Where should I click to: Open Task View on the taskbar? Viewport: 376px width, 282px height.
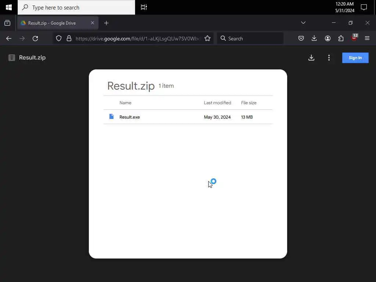(x=144, y=7)
